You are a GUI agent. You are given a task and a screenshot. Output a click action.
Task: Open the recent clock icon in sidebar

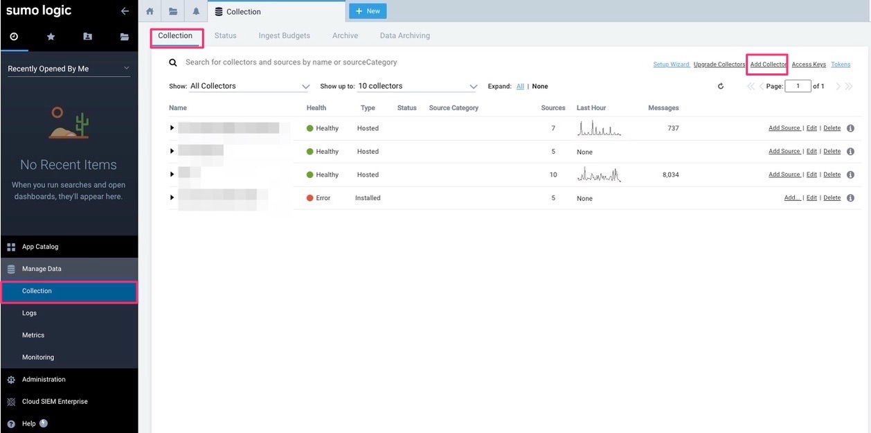pos(14,37)
